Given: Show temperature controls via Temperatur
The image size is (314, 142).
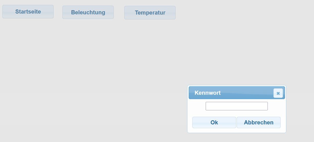Looking at the screenshot, I should point(150,13).
